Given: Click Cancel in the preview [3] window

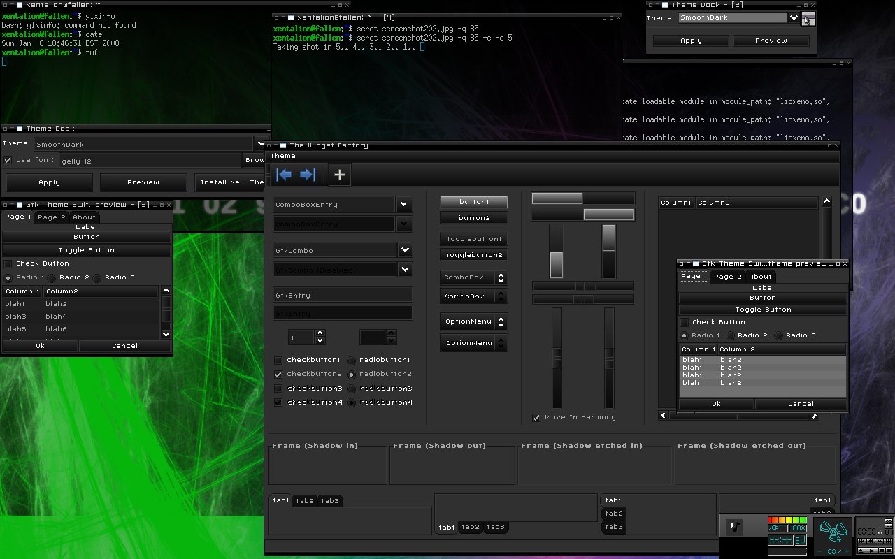Looking at the screenshot, I should (124, 346).
